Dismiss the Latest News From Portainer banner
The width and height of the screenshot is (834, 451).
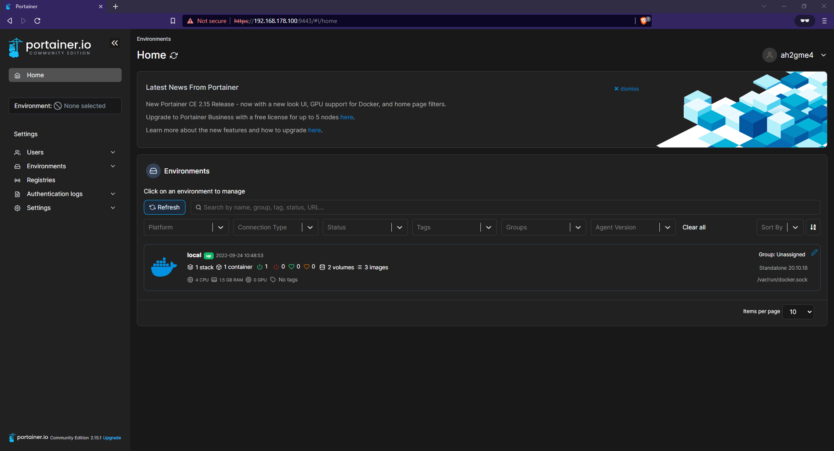tap(626, 88)
